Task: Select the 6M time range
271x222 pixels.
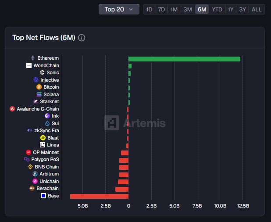Action: click(x=202, y=9)
